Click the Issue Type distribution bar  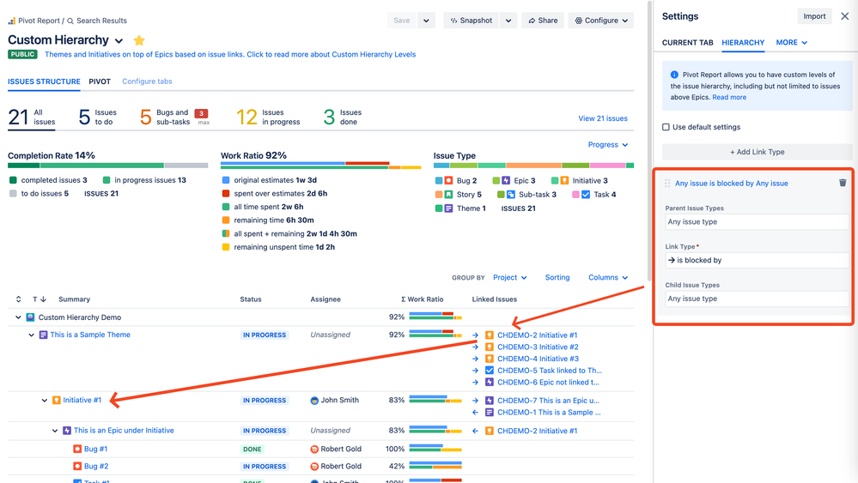[x=533, y=165]
